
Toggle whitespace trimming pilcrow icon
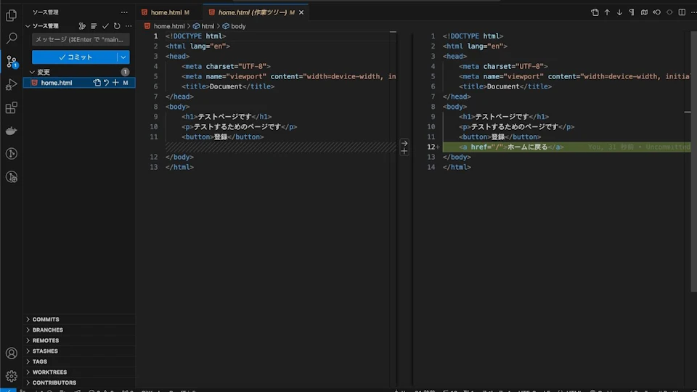pyautogui.click(x=632, y=12)
